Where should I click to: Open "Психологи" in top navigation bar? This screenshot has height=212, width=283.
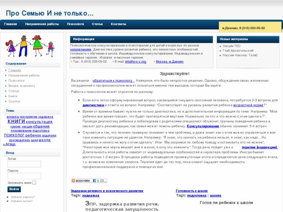[76, 24]
